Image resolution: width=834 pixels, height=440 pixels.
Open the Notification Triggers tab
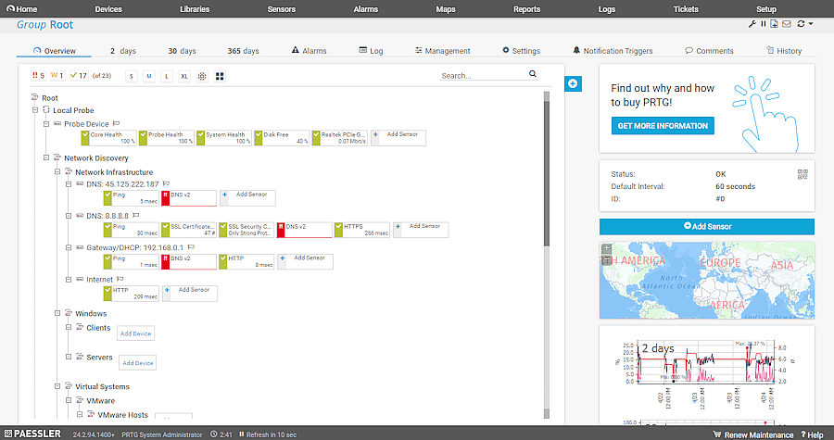613,51
